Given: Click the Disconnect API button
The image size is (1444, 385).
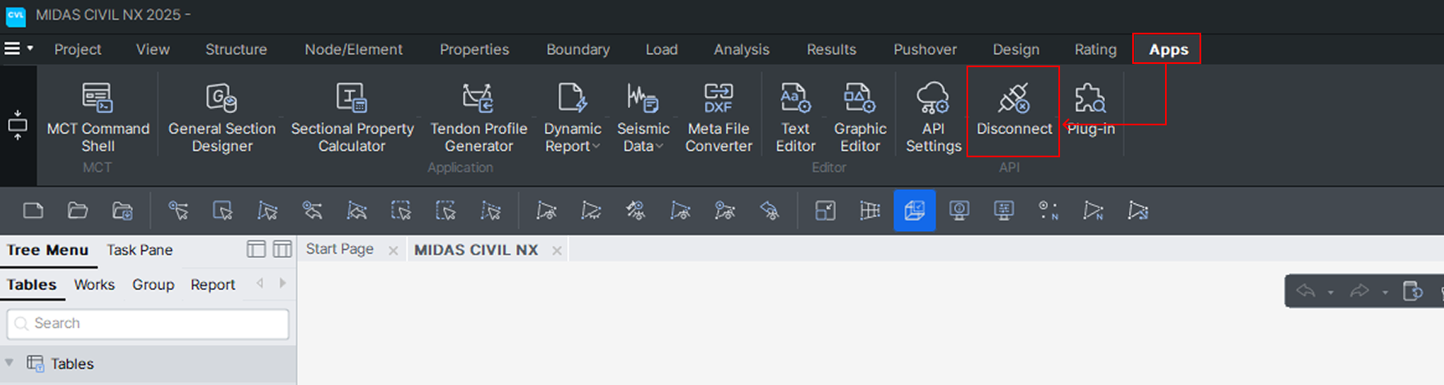Looking at the screenshot, I should pos(1013,111).
